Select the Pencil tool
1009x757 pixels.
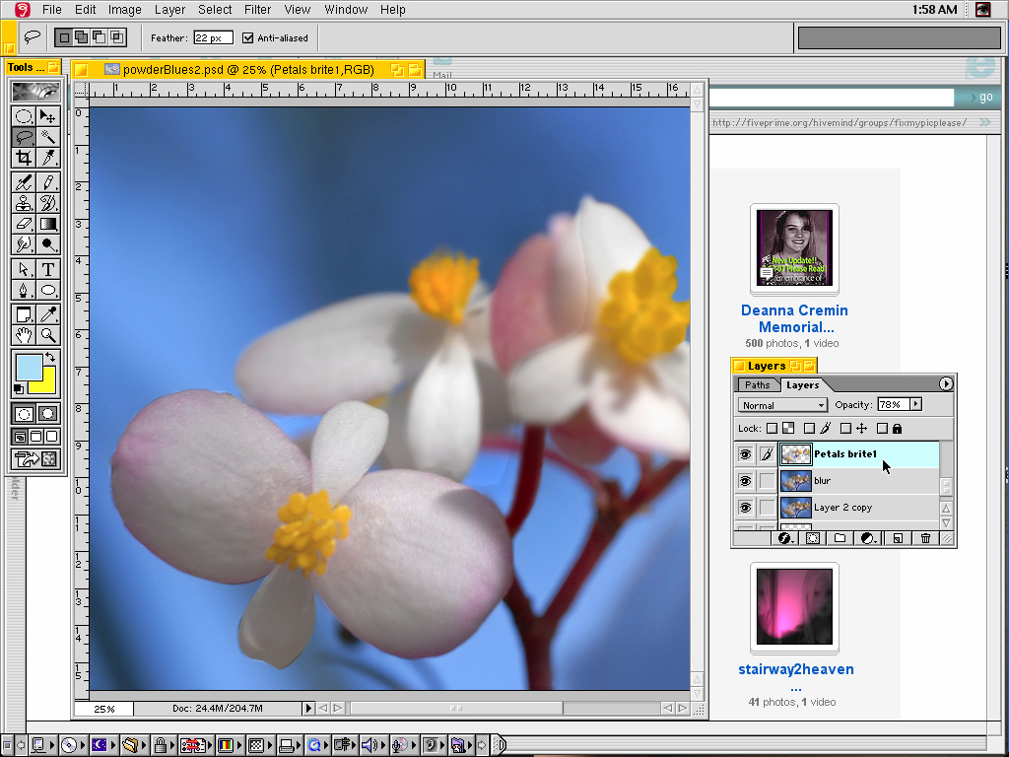48,182
